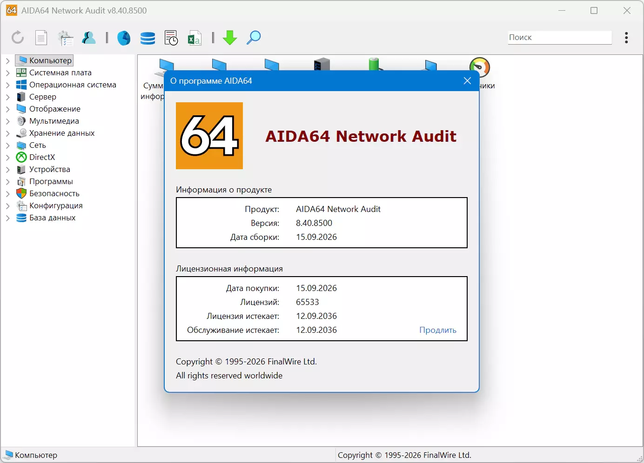Expand the Хранение данных tree node
The height and width of the screenshot is (463, 644).
[7, 133]
